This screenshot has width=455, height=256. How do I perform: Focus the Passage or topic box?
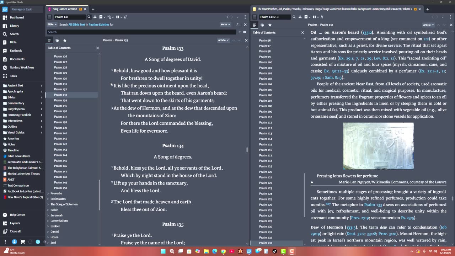point(26,9)
